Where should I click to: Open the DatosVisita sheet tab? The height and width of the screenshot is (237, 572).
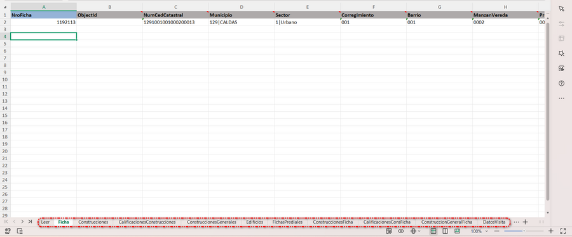[494, 222]
